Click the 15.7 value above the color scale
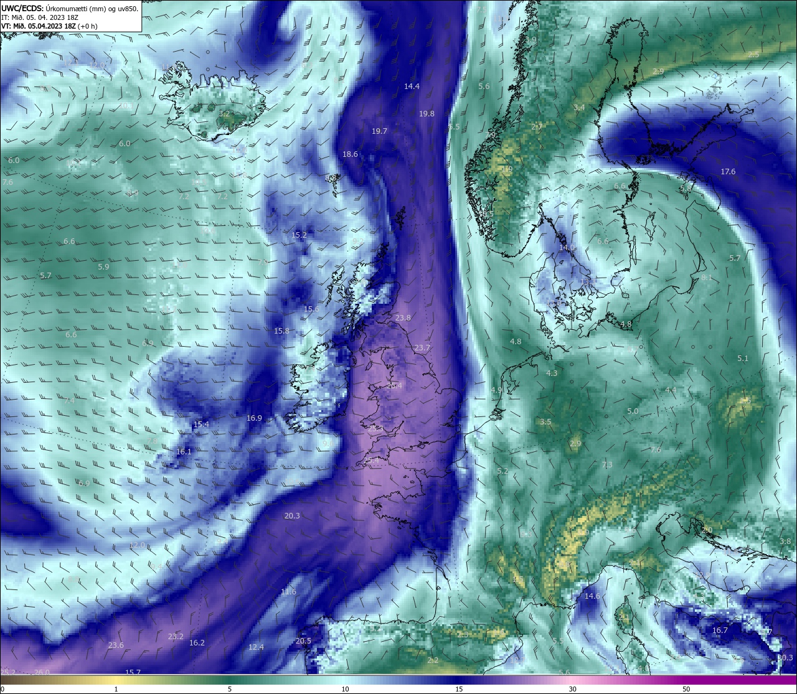This screenshot has height=694, width=797. 133,672
